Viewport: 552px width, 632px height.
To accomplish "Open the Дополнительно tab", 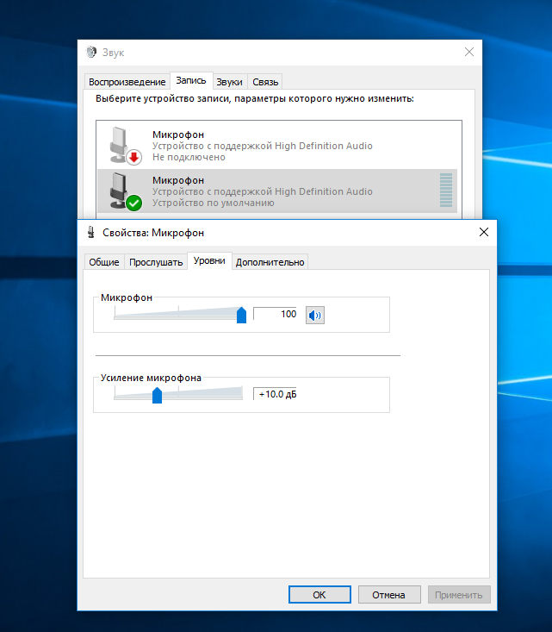I will pos(270,262).
